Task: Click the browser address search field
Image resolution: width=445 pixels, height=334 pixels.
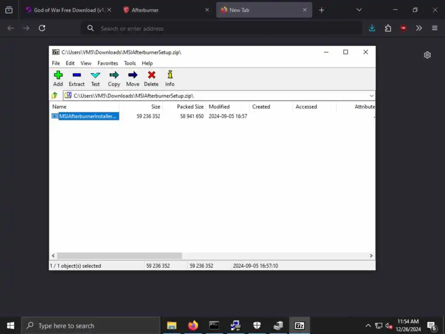Action: [x=222, y=28]
